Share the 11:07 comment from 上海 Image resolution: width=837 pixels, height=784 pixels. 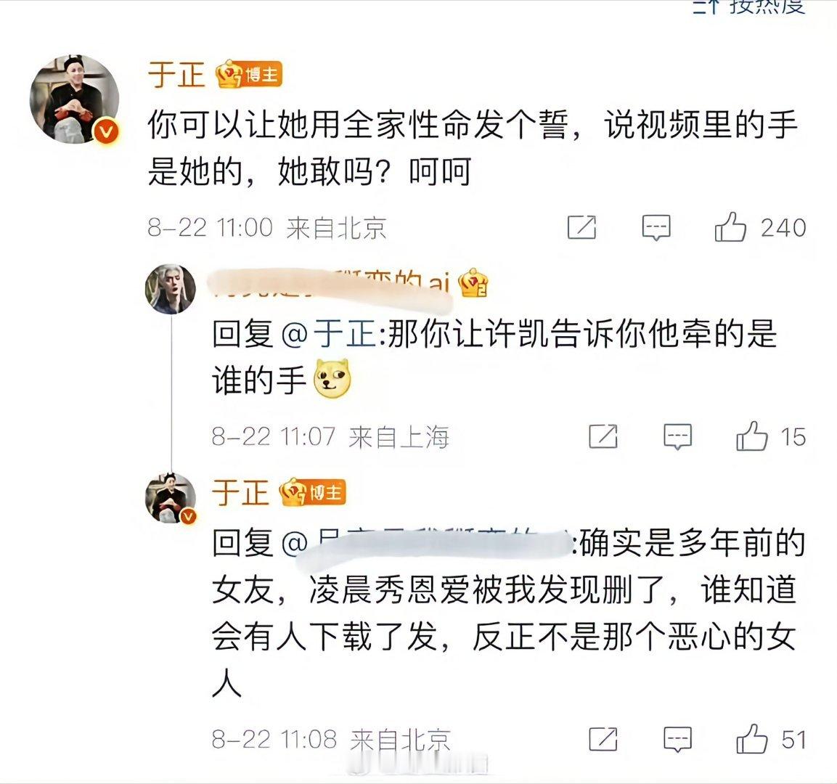603,436
